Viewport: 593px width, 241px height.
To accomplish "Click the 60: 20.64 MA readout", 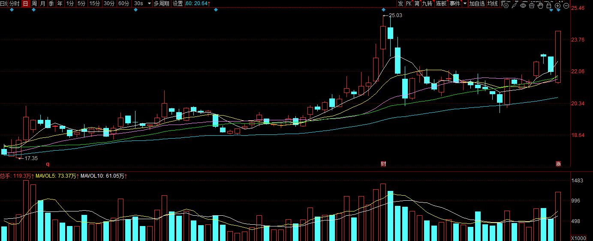I will tap(198, 3).
